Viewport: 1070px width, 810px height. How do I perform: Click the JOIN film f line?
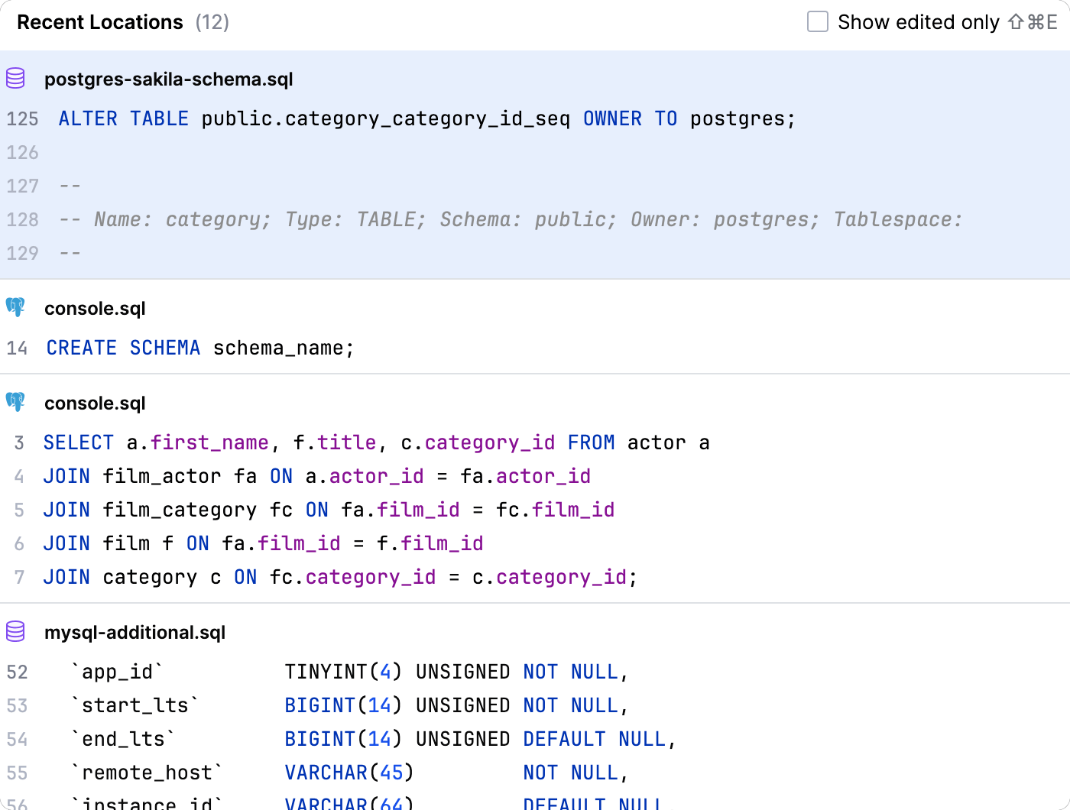[x=263, y=544]
